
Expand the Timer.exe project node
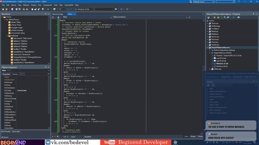coord(208,23)
